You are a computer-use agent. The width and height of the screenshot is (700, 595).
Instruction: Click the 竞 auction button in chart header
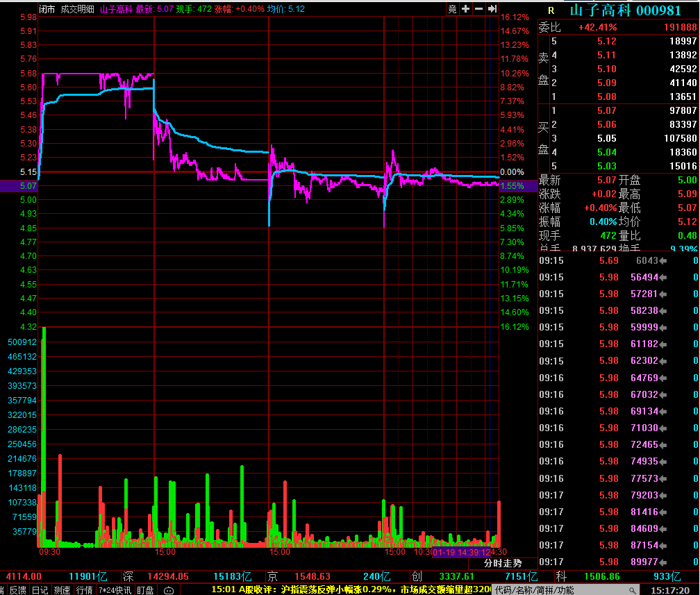pos(452,9)
